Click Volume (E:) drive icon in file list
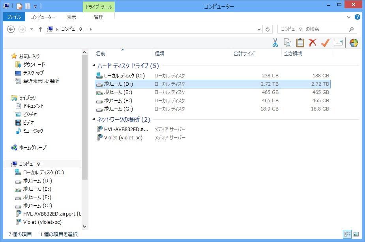 99,92
